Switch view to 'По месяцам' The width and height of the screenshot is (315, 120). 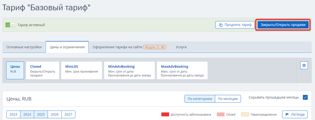[x=228, y=99]
